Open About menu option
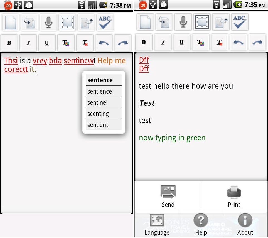 [x=245, y=224]
